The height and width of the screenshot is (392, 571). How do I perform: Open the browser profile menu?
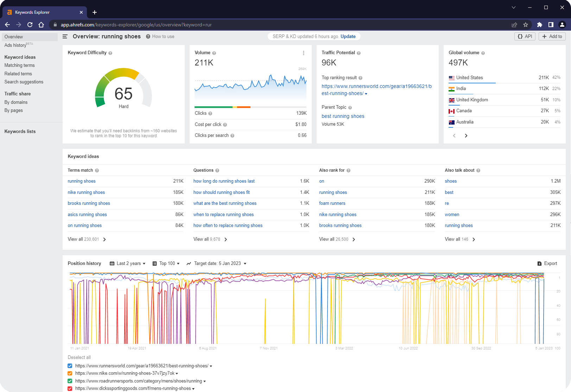tap(562, 25)
